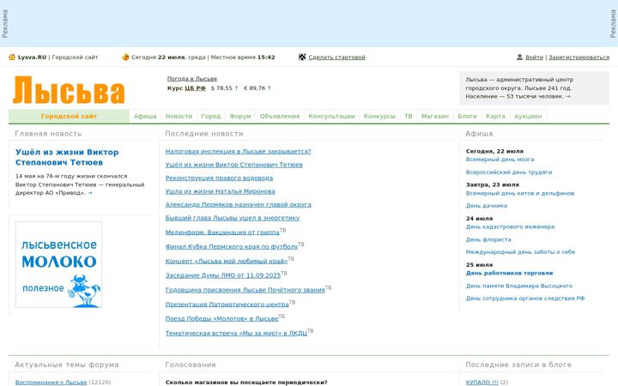618x386 pixels.
Task: Click the ЦБ РФ exchange rate link
Action: (x=195, y=88)
